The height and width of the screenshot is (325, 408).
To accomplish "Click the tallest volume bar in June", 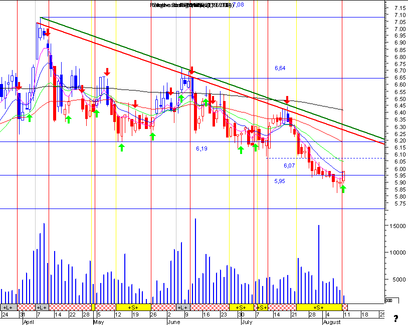I will coord(195,261).
